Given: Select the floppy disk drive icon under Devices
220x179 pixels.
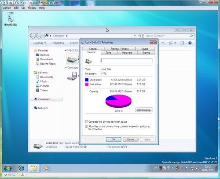Looking at the screenshot, I should click(x=72, y=76).
